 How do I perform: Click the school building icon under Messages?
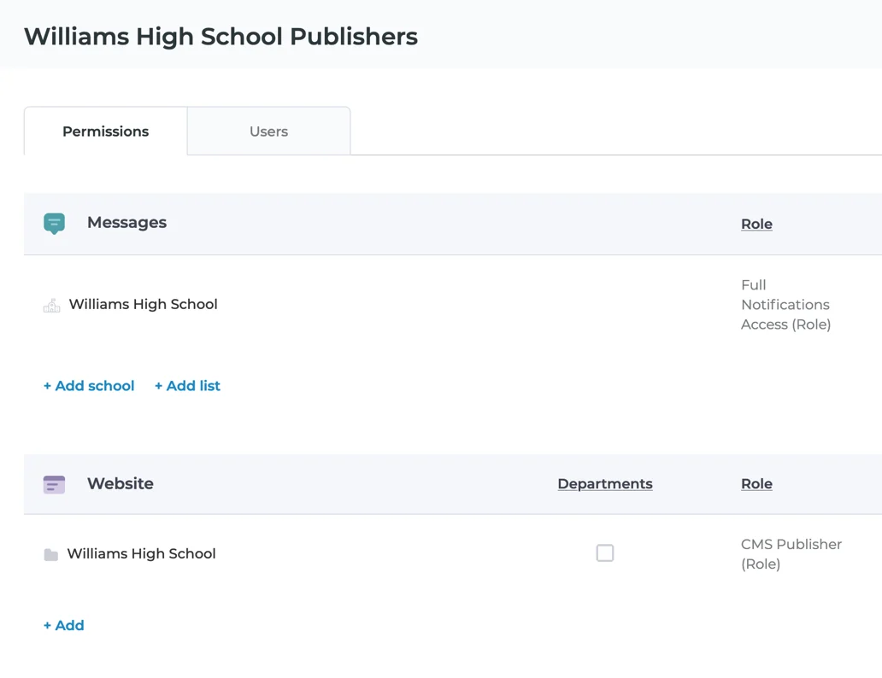click(52, 305)
